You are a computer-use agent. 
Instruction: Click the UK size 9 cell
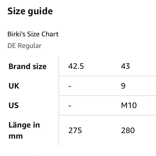(123, 86)
